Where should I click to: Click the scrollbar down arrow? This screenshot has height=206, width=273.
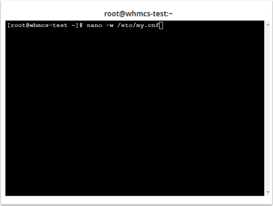pyautogui.click(x=268, y=192)
